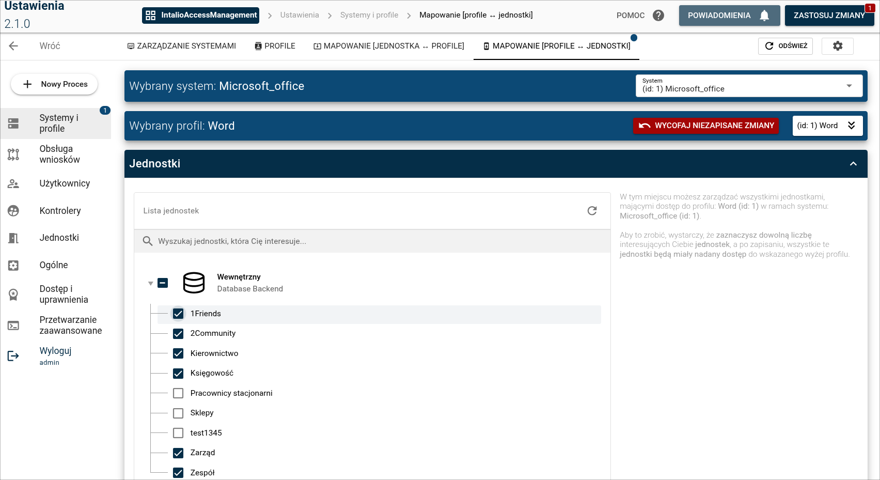Image resolution: width=880 pixels, height=480 pixels.
Task: Click the Ogólne settings icon
Action: 13,265
